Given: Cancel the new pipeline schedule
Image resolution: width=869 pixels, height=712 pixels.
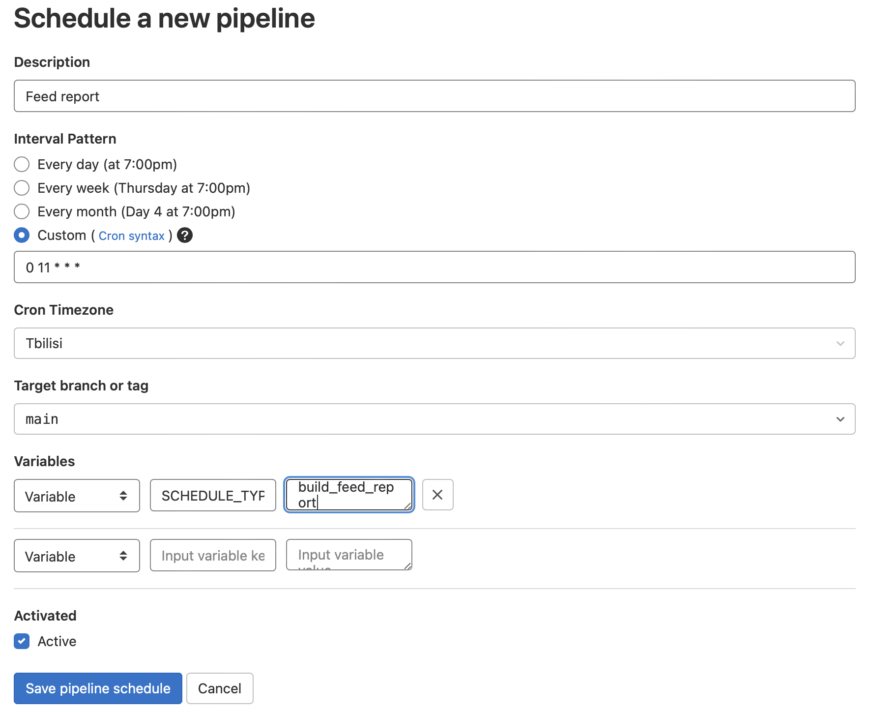Looking at the screenshot, I should coord(220,688).
